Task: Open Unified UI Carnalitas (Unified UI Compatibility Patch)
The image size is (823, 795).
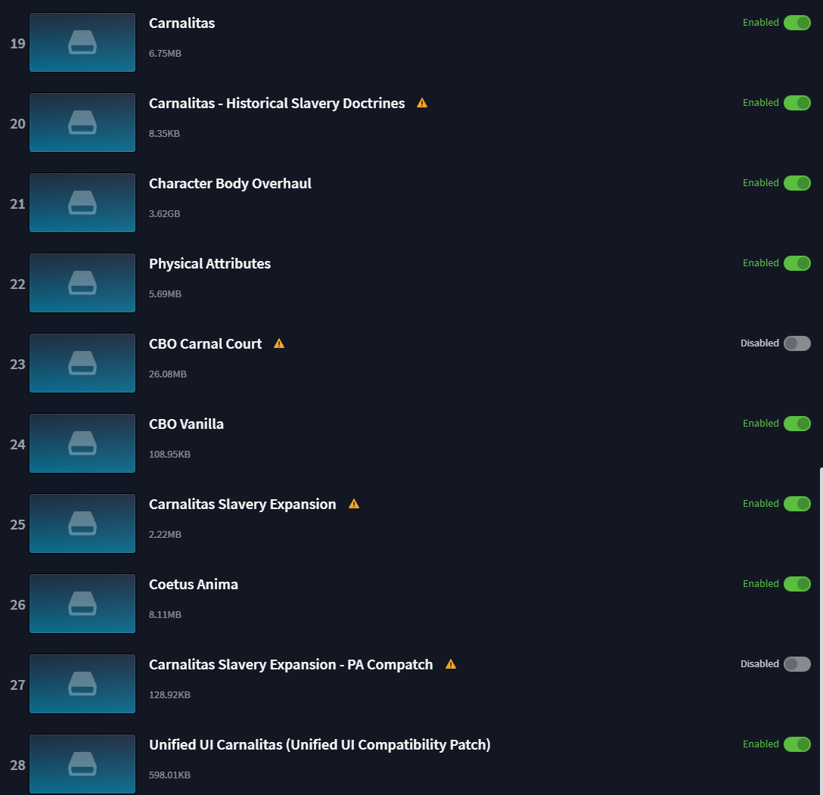Action: tap(320, 744)
